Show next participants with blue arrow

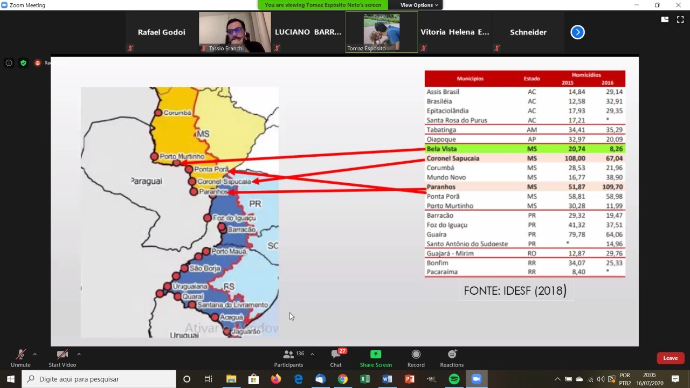(577, 32)
